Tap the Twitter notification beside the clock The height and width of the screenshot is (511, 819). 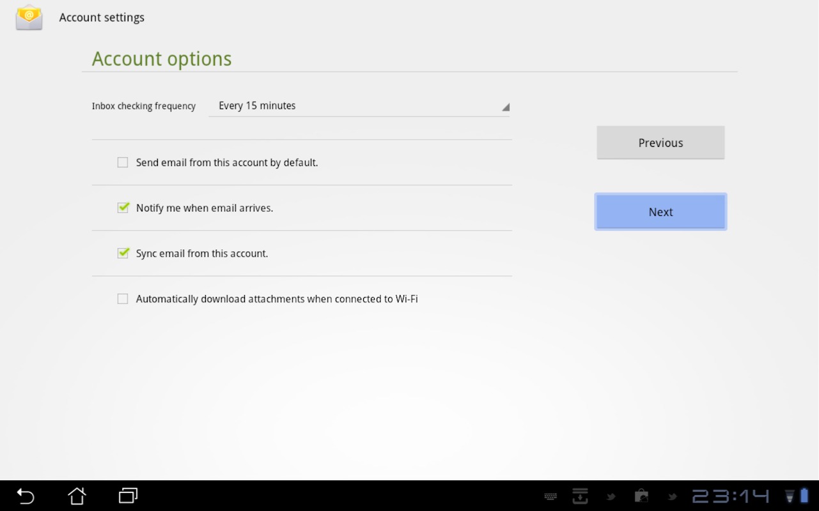click(672, 496)
